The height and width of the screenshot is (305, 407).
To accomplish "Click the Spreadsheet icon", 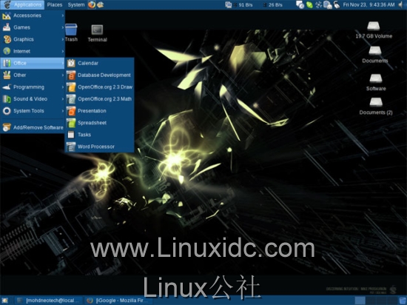I will pyautogui.click(x=71, y=123).
